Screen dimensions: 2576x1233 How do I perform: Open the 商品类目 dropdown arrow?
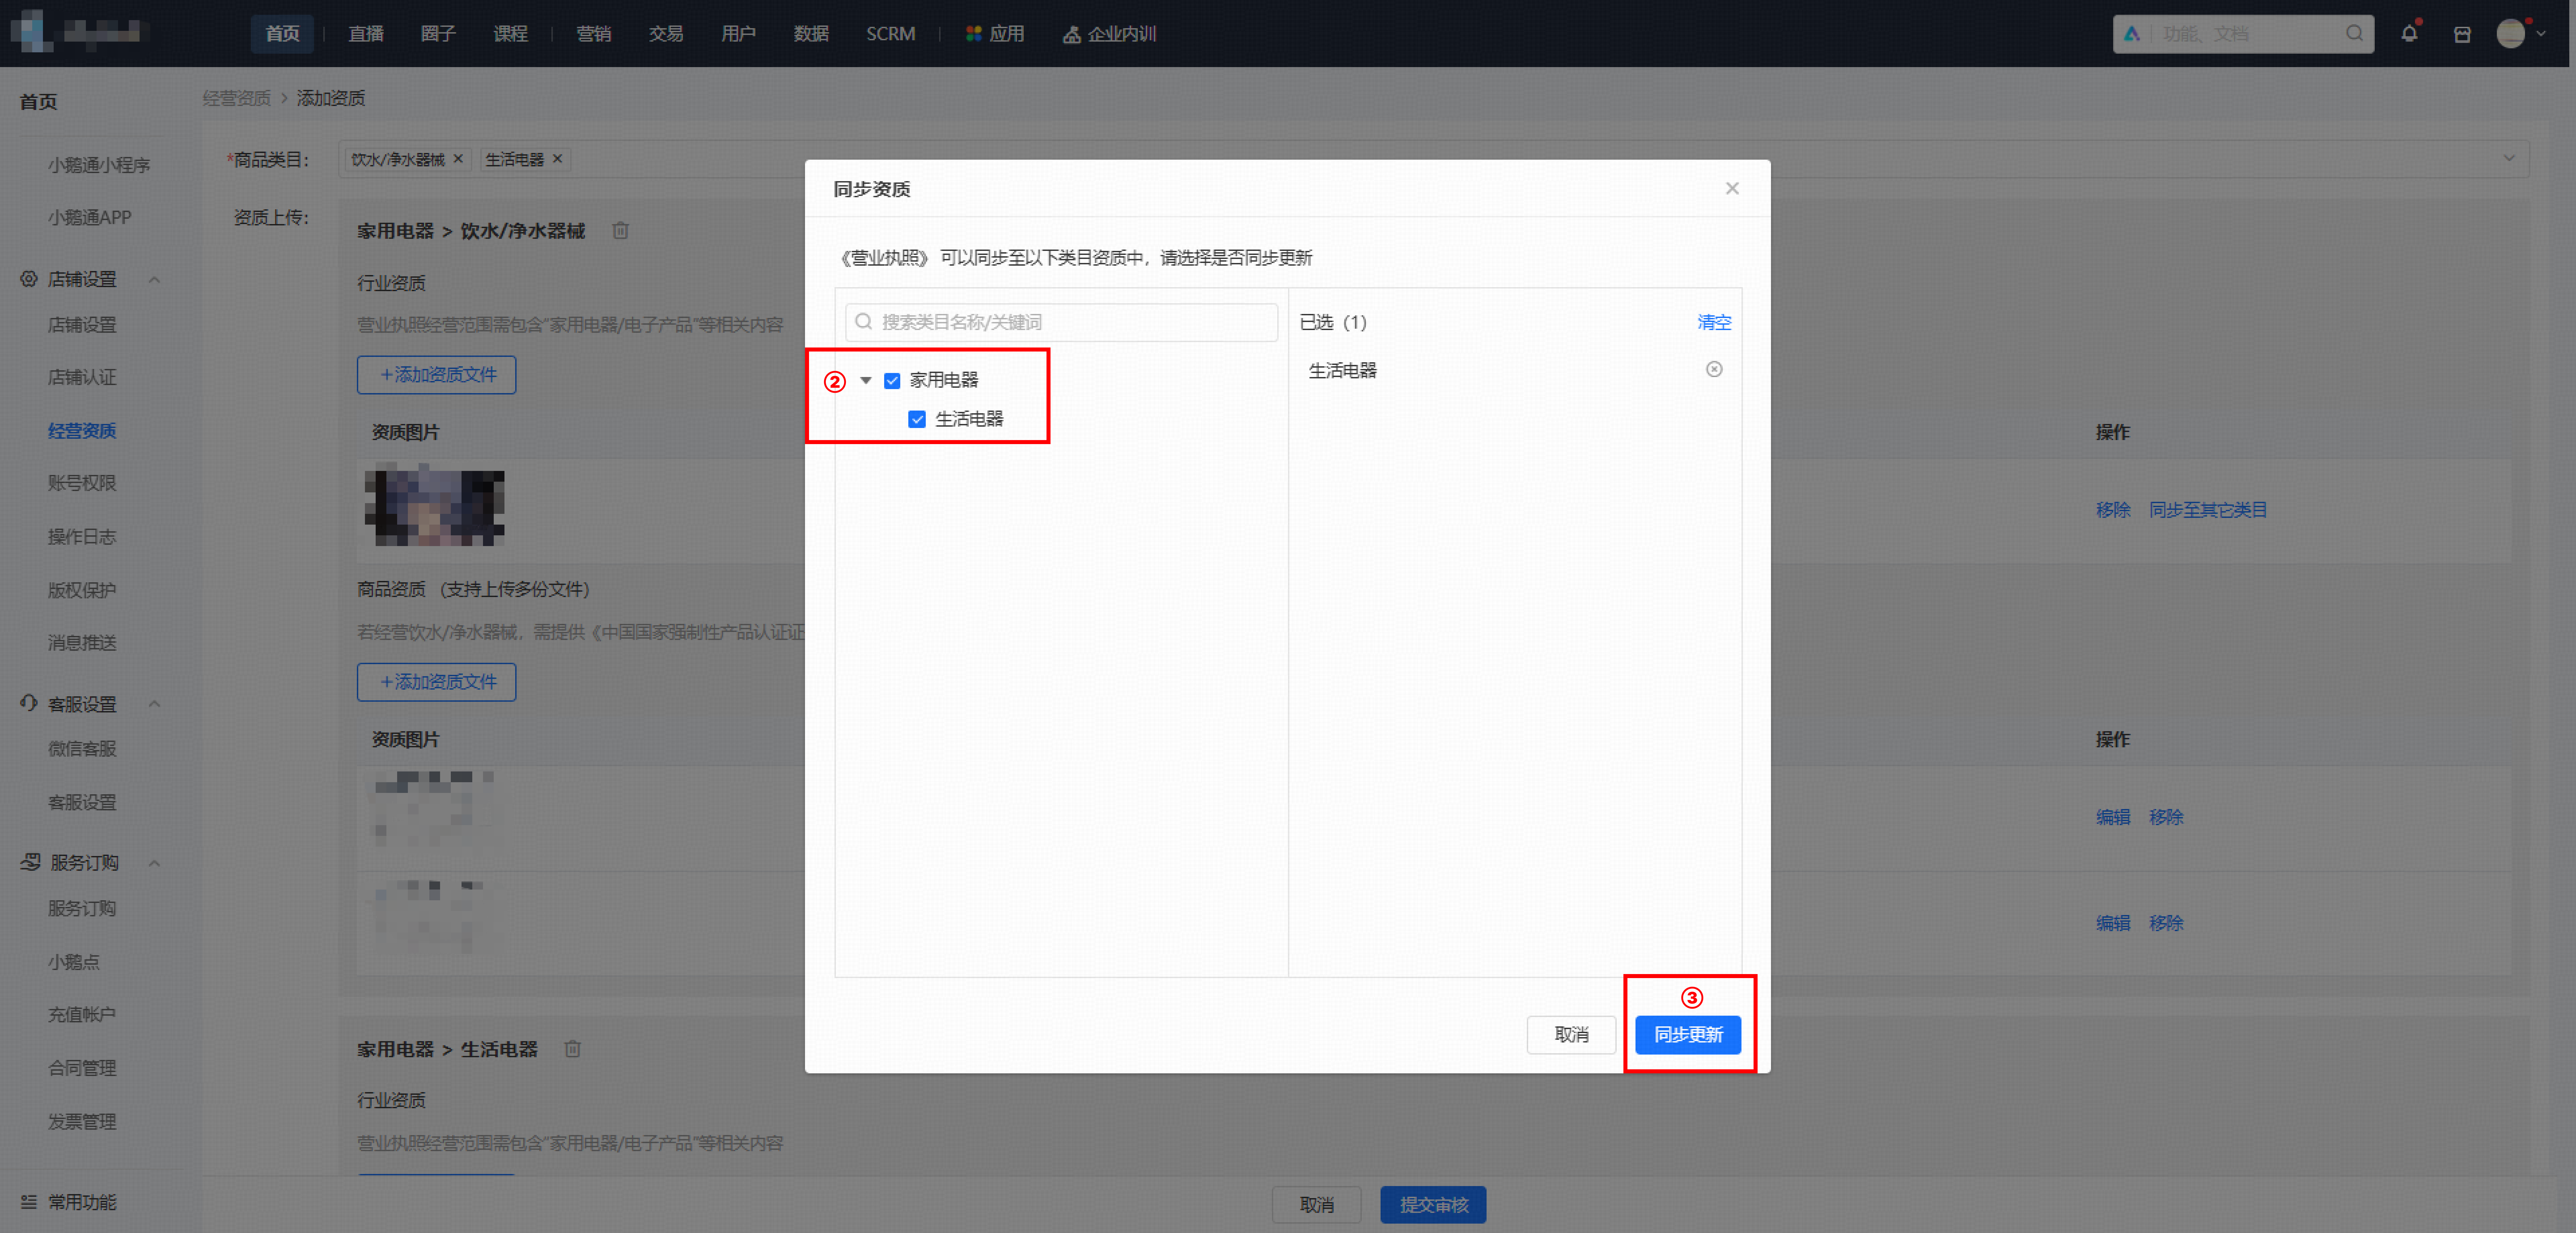tap(2509, 158)
